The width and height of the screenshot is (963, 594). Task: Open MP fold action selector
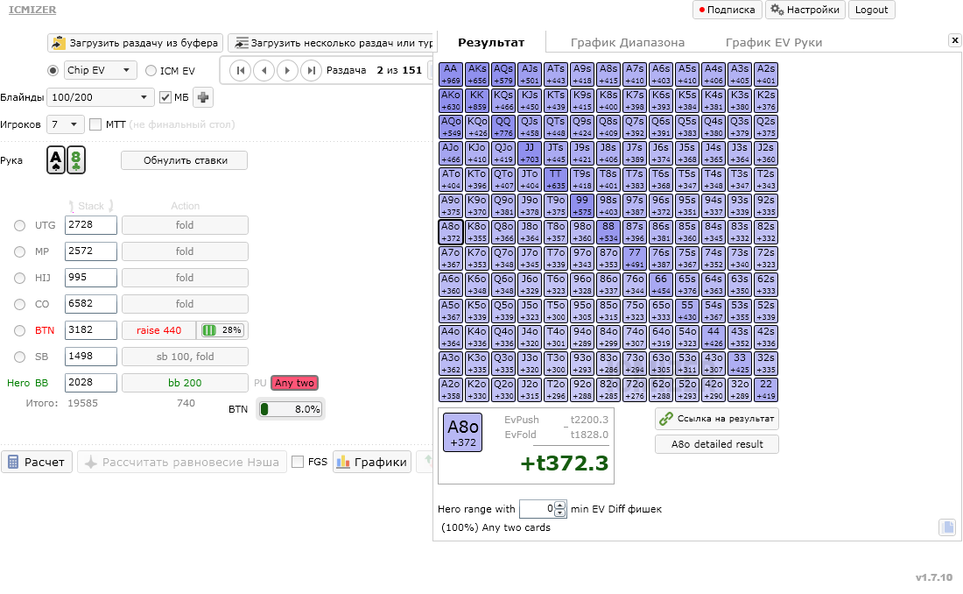point(185,251)
